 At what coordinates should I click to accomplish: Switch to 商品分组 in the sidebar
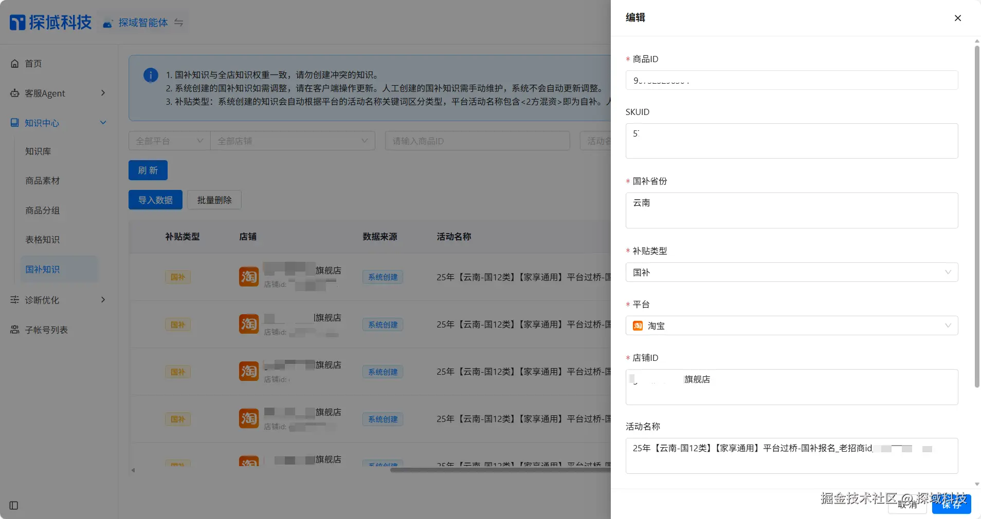pos(43,210)
